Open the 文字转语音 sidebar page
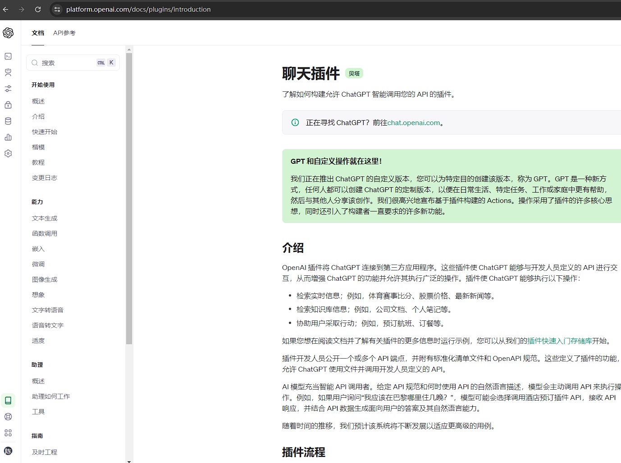This screenshot has height=463, width=621. [48, 310]
